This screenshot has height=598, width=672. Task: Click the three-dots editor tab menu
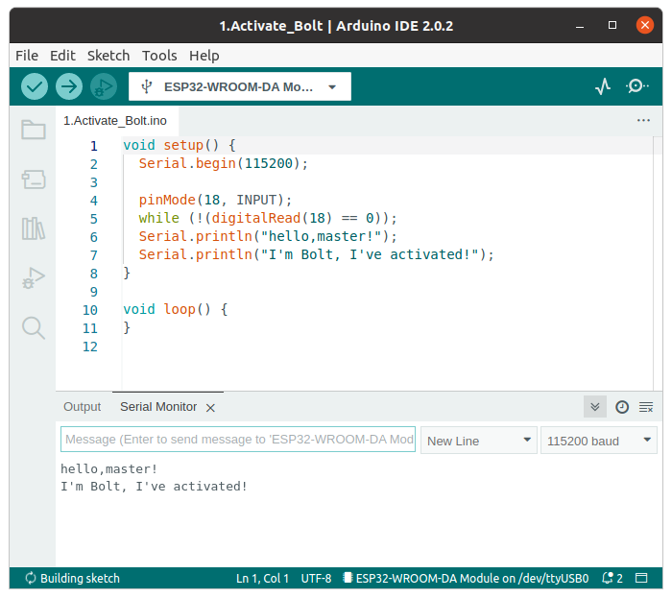(643, 120)
